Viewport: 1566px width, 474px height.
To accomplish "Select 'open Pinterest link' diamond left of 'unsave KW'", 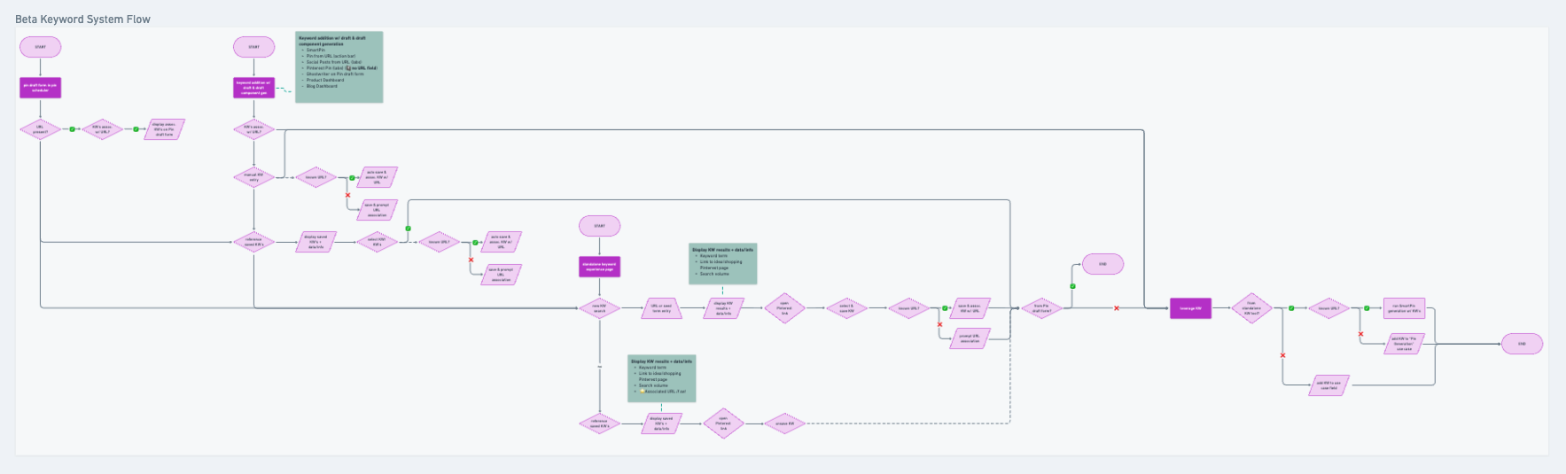I will click(723, 423).
